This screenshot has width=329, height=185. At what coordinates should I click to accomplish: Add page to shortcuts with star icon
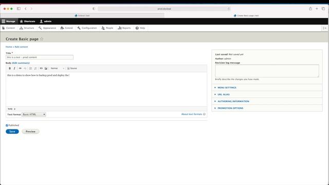click(42, 39)
